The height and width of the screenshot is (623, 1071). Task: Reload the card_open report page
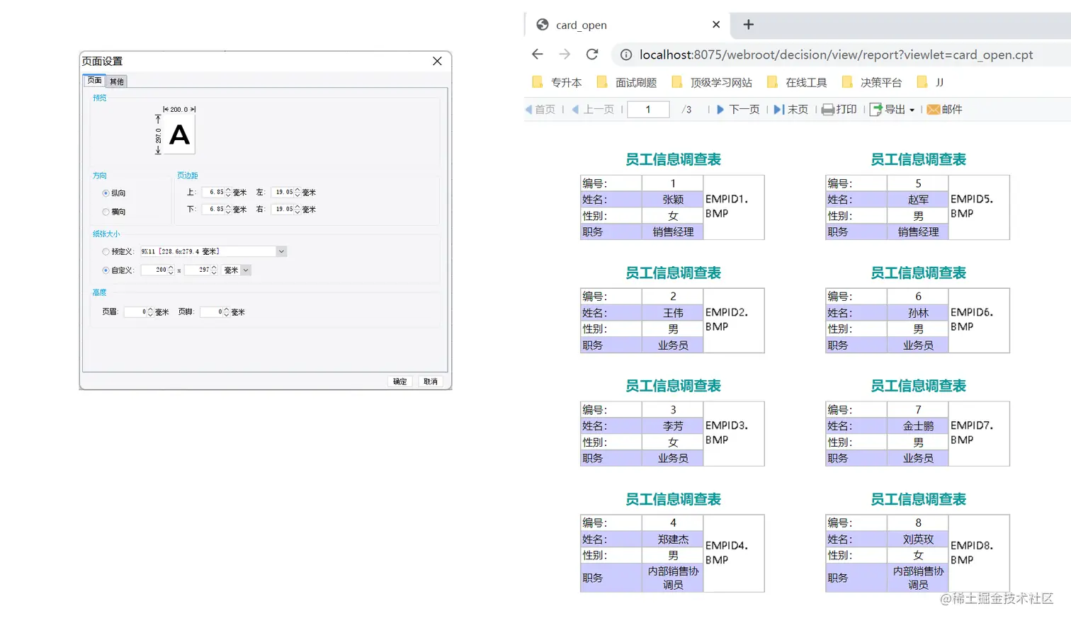click(x=592, y=55)
